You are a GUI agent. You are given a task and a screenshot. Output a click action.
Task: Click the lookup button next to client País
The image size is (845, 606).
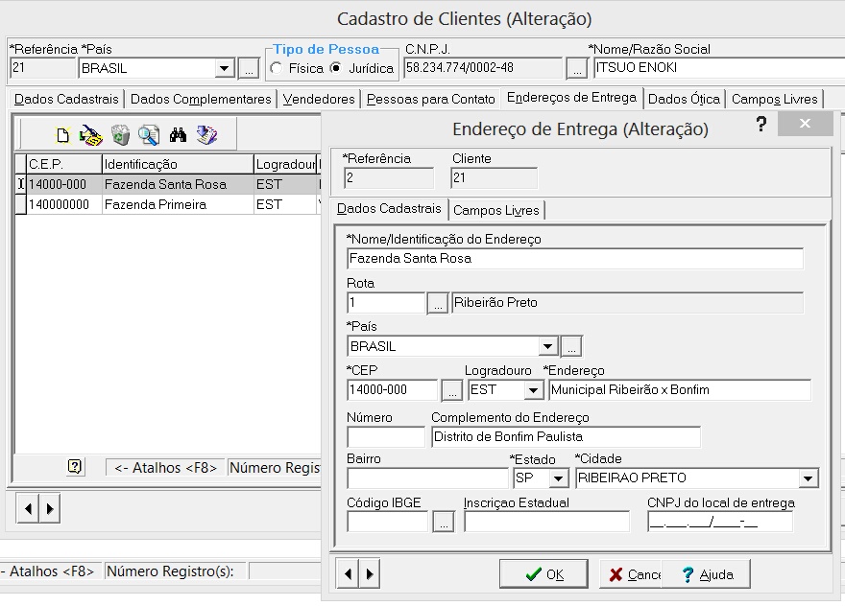[x=249, y=69]
